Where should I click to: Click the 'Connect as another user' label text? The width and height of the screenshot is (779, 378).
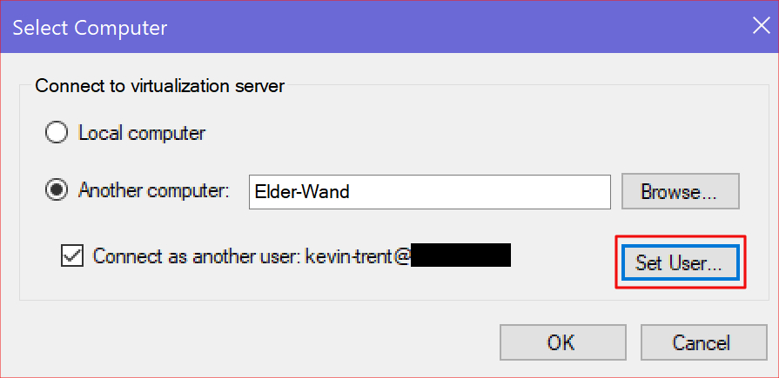(197, 256)
